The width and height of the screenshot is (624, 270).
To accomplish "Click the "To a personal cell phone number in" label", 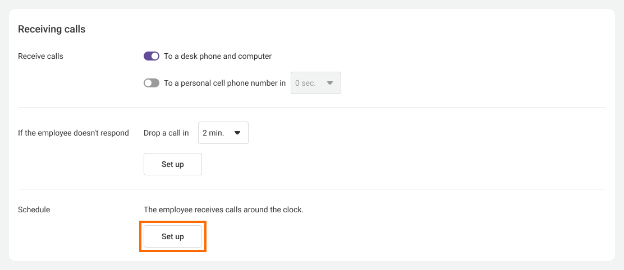I will [224, 83].
